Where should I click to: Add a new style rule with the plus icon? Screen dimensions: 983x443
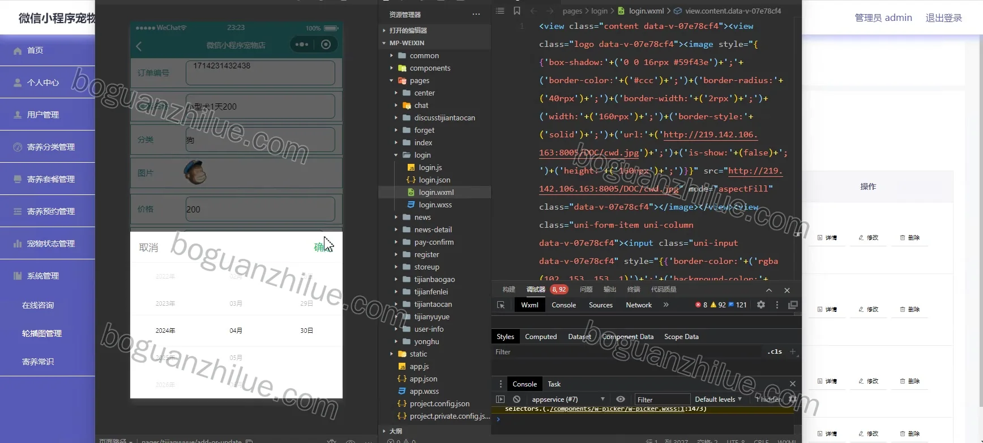(793, 351)
